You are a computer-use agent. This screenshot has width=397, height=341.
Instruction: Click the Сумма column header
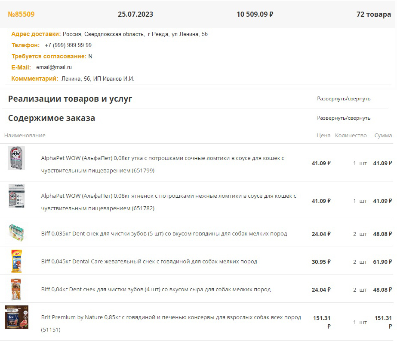(x=383, y=136)
